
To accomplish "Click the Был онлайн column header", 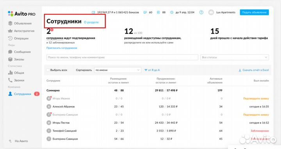I will 261,81.
